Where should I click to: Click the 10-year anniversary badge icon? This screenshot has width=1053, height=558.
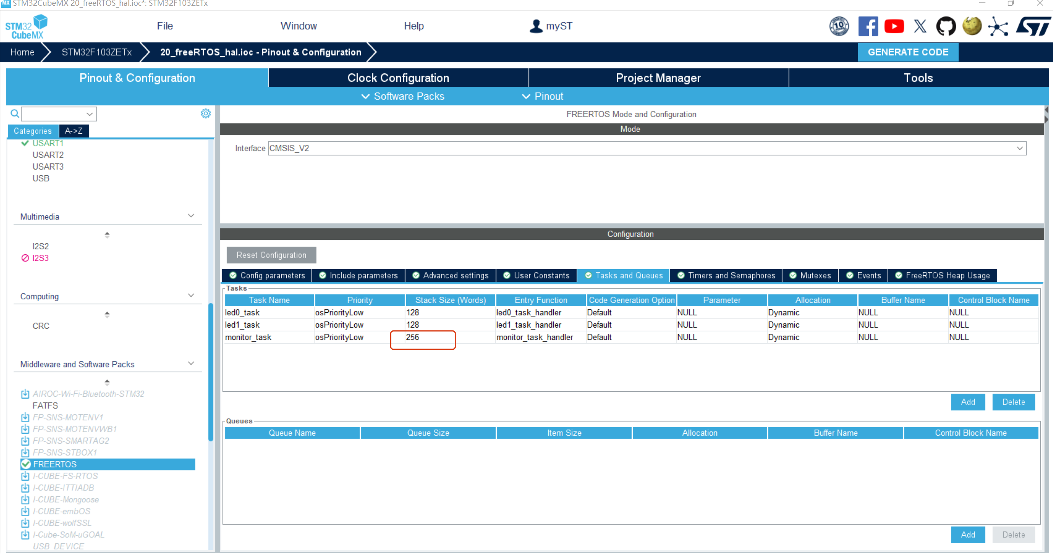(839, 27)
